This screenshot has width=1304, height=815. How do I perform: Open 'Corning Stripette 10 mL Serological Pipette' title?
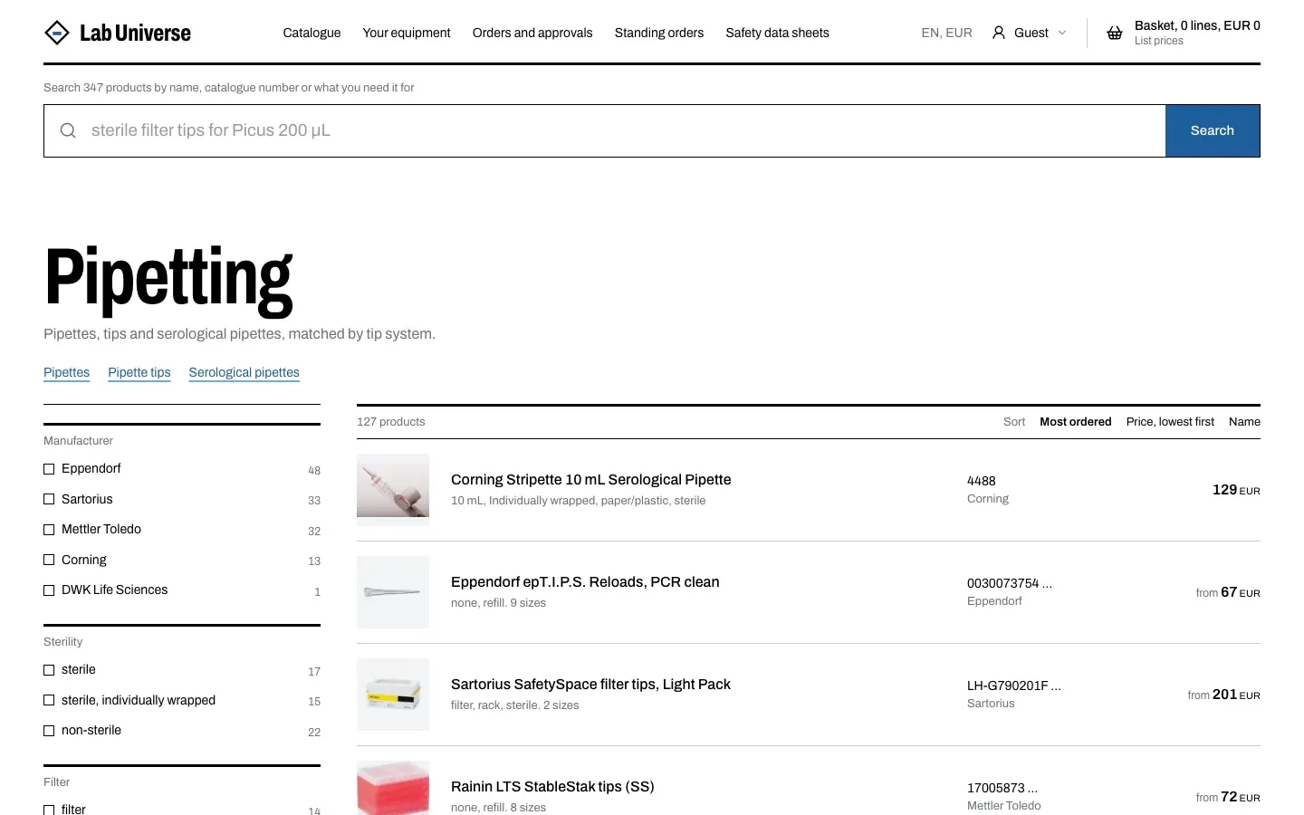tap(590, 480)
